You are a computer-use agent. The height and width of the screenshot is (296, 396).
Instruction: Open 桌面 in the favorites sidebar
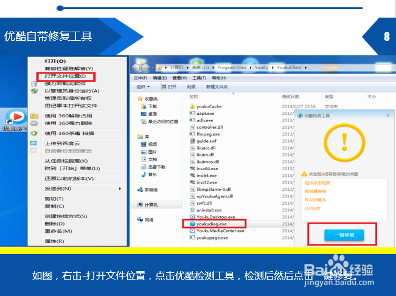pos(153,114)
